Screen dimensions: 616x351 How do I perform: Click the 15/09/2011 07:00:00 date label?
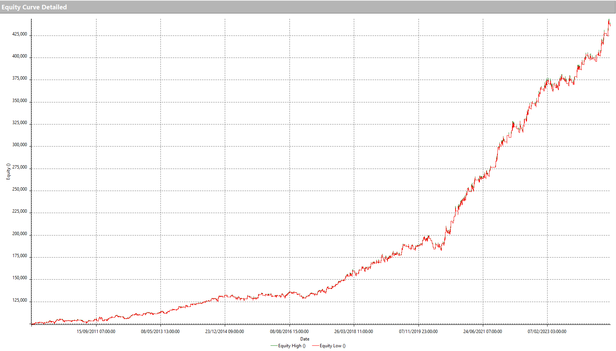click(x=96, y=332)
